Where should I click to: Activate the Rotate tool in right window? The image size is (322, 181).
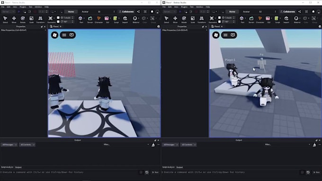pos(184,19)
